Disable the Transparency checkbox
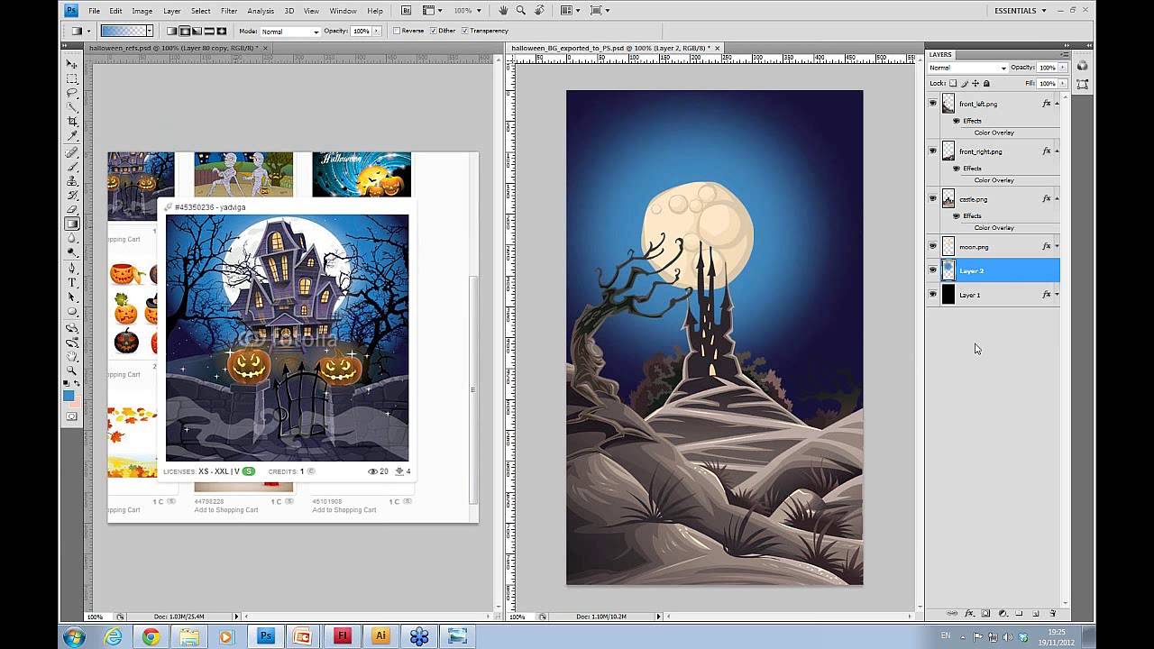 (x=464, y=31)
